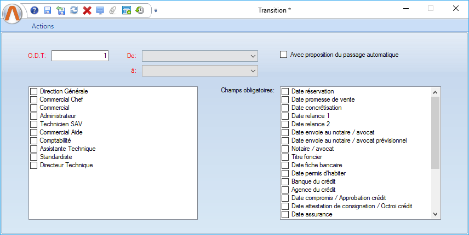Tick the Date réservation mandatory field

[x=285, y=92]
